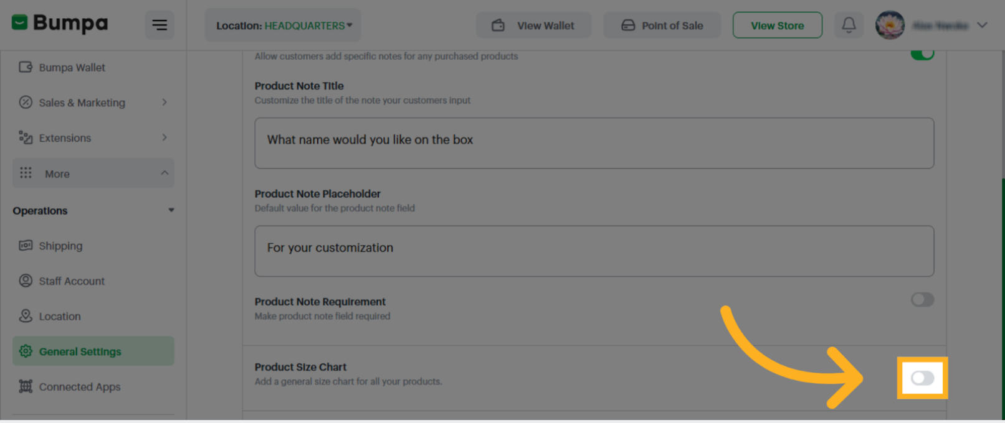This screenshot has height=423, width=1005.
Task: Click the Location pin icon
Action: pos(26,316)
